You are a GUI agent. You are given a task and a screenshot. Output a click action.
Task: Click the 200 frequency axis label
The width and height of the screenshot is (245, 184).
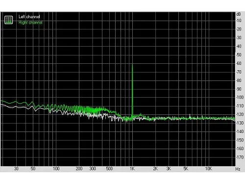click(79, 169)
